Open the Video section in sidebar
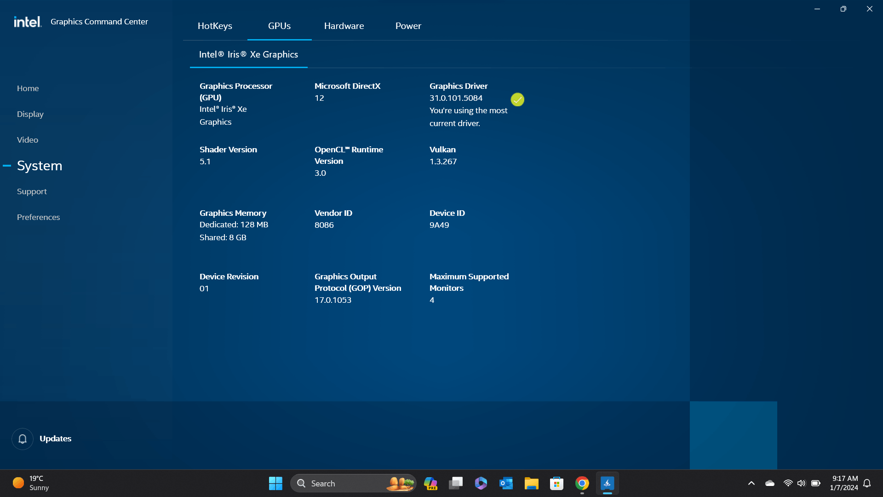 (28, 140)
